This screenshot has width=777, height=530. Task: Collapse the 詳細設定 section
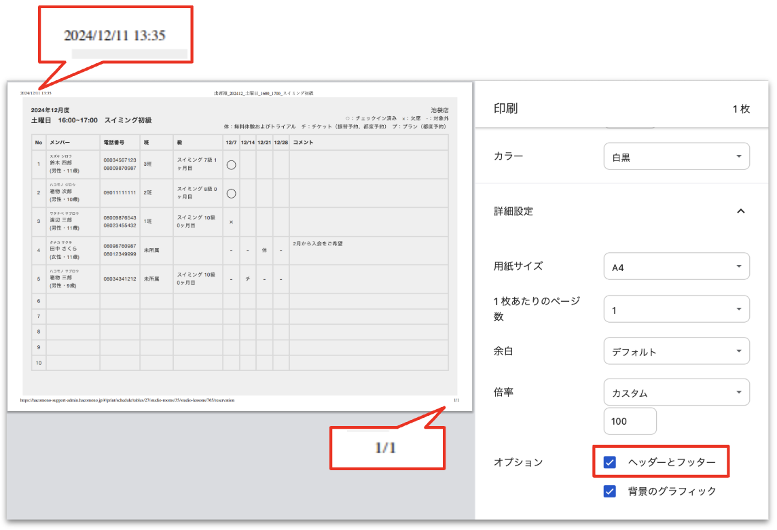click(740, 211)
